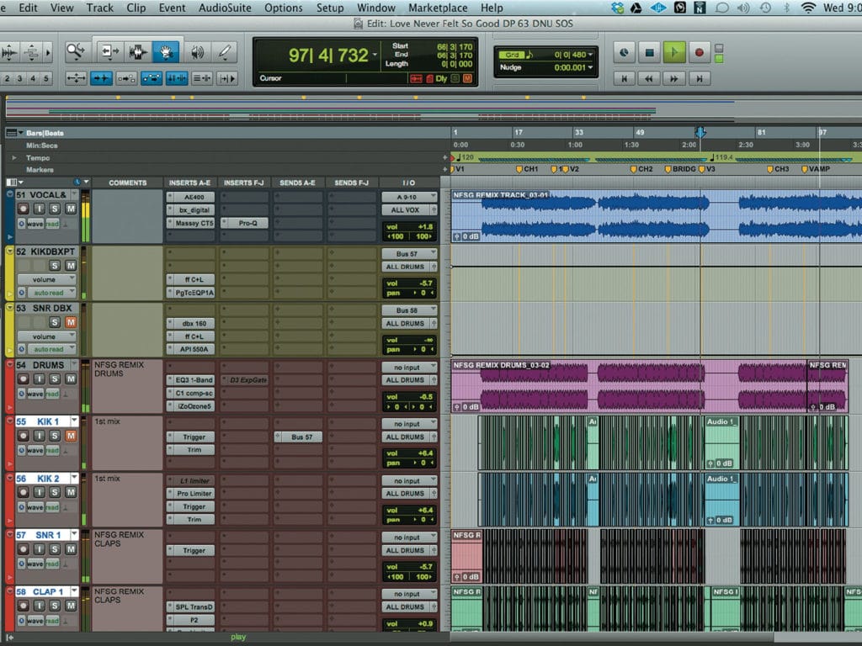Open the dbx 160 insert
The width and height of the screenshot is (862, 646).
[x=190, y=324]
